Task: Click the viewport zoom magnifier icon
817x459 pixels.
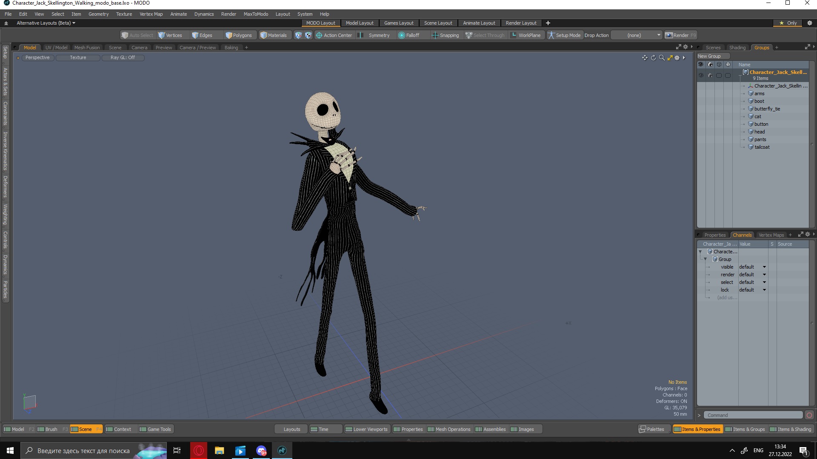Action: pyautogui.click(x=662, y=58)
